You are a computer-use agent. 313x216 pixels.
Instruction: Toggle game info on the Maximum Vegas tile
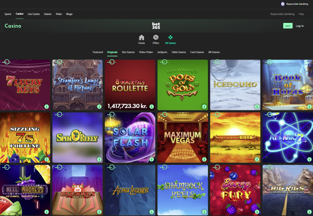coord(204,159)
